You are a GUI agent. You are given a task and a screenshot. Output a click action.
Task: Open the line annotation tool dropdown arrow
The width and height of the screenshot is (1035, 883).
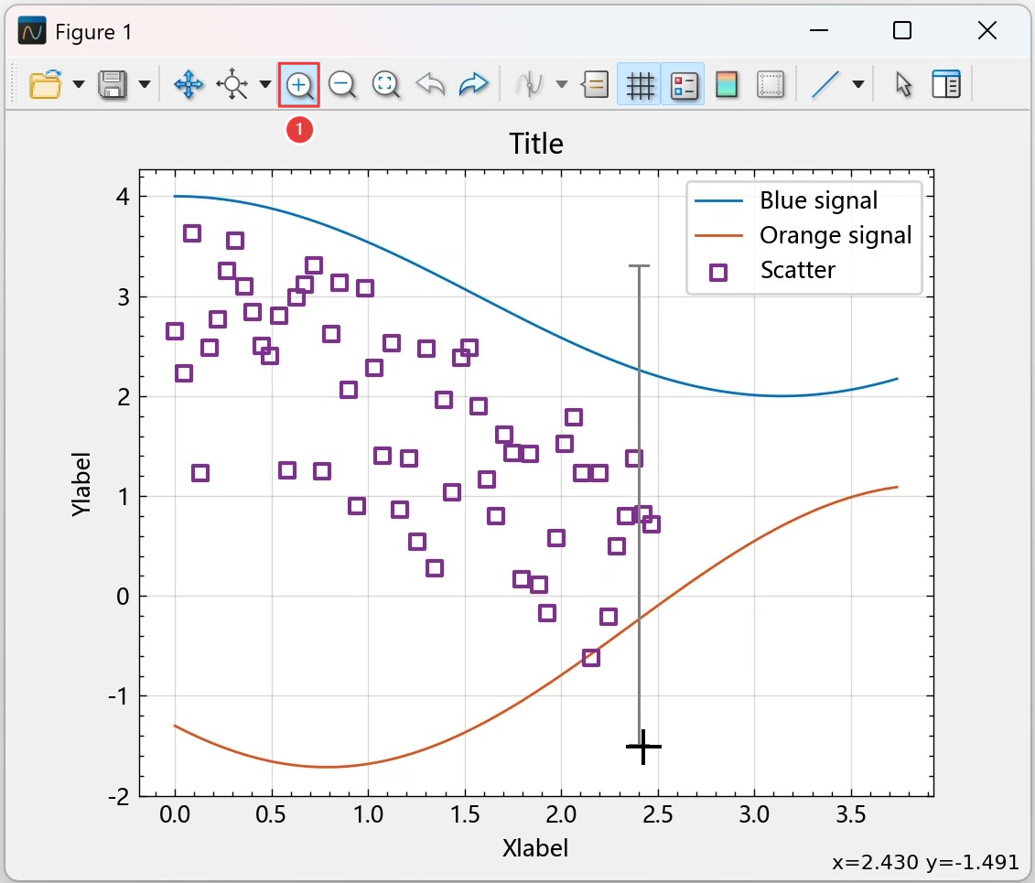tap(858, 85)
